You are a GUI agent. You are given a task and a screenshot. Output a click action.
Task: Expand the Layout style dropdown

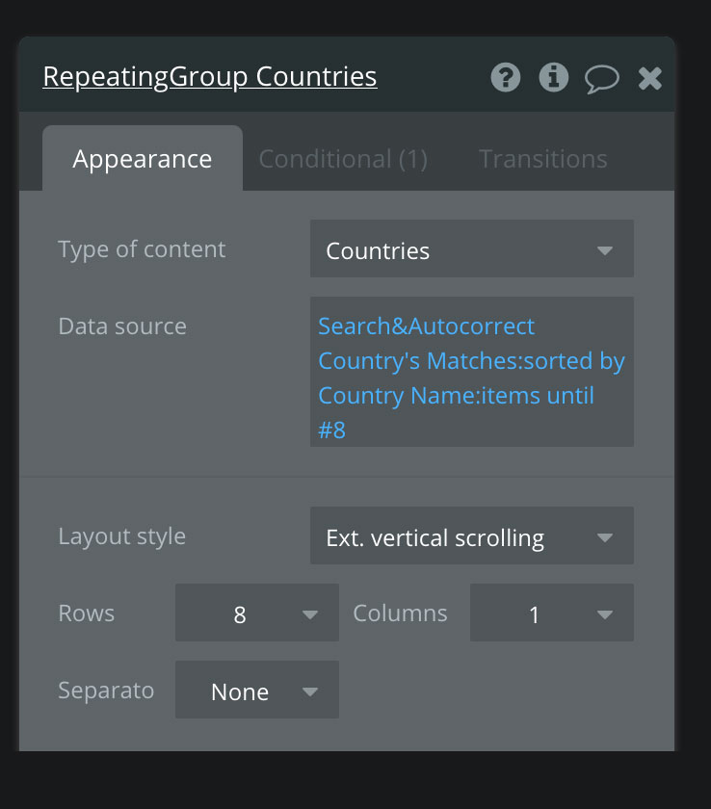coord(471,537)
